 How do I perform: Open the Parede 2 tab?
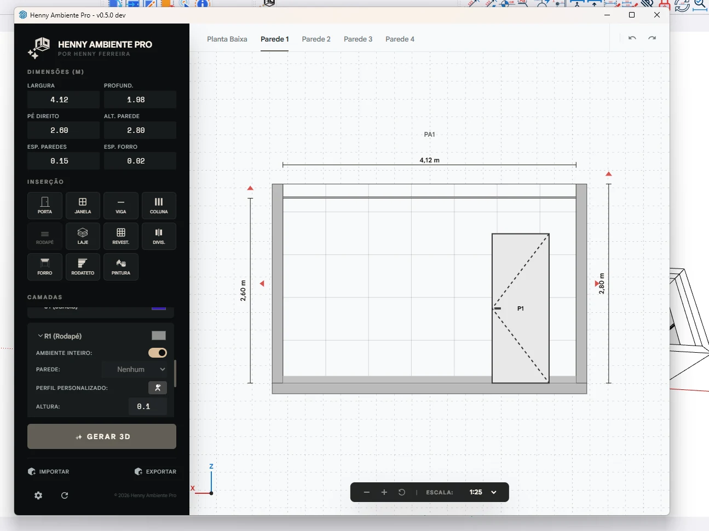point(316,39)
